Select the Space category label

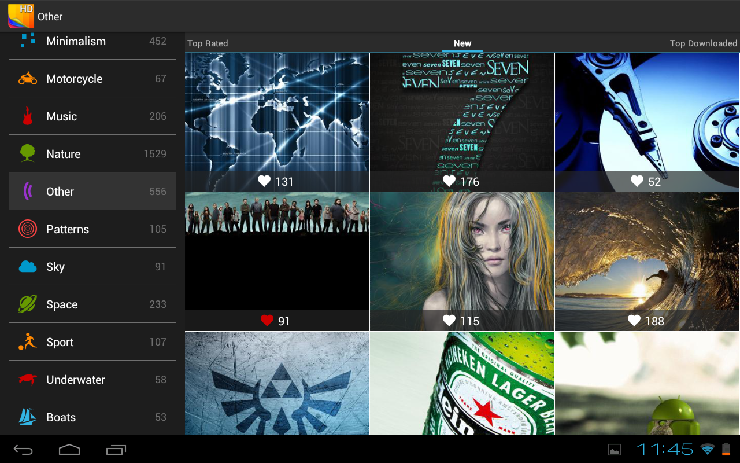[x=62, y=304]
